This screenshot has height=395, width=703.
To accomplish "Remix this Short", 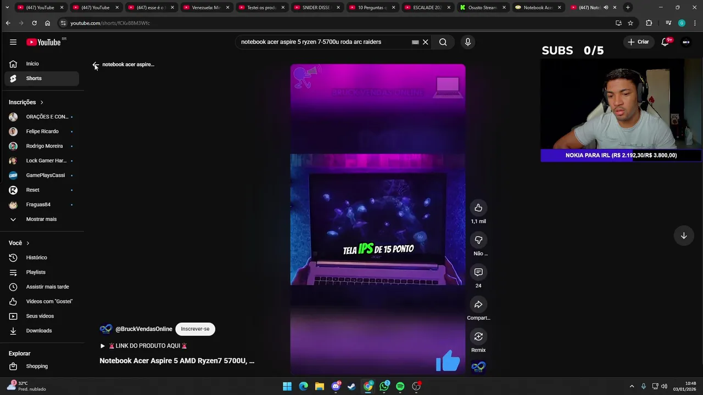I will tap(478, 336).
